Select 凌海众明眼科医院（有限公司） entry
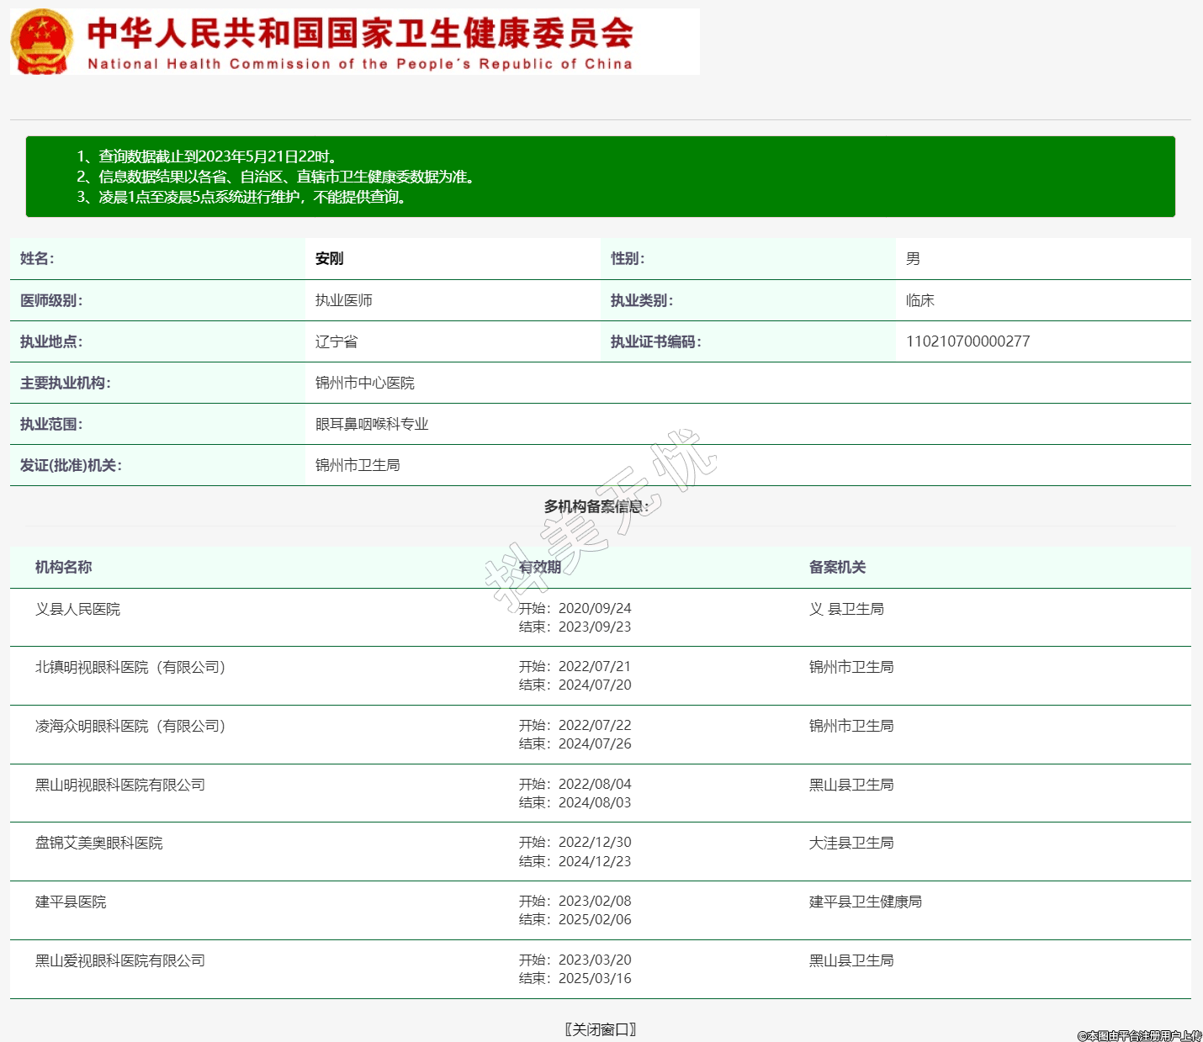Image resolution: width=1203 pixels, height=1042 pixels. click(x=130, y=727)
